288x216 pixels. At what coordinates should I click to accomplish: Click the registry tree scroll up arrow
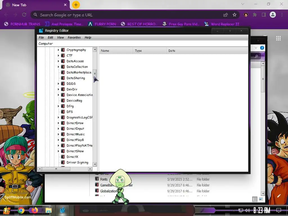95,49
